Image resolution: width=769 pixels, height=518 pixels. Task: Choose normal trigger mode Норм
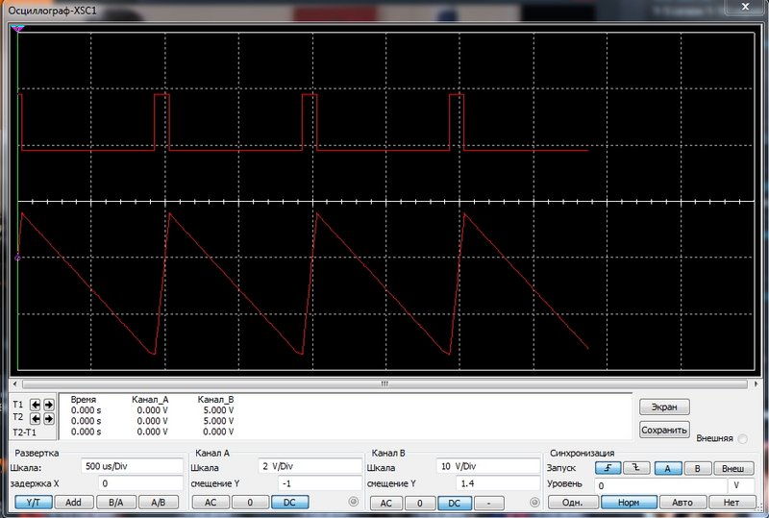(x=629, y=503)
